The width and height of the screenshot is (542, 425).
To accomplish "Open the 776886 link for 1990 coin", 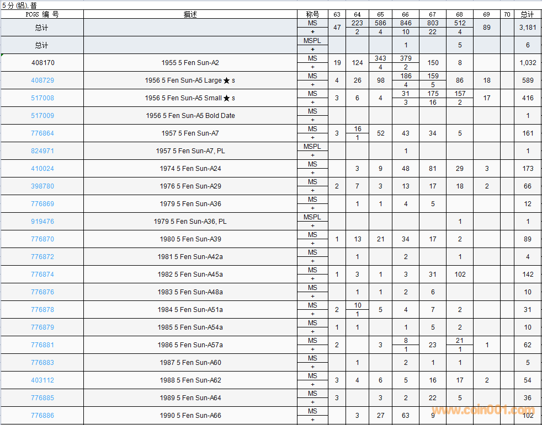I will (42, 416).
